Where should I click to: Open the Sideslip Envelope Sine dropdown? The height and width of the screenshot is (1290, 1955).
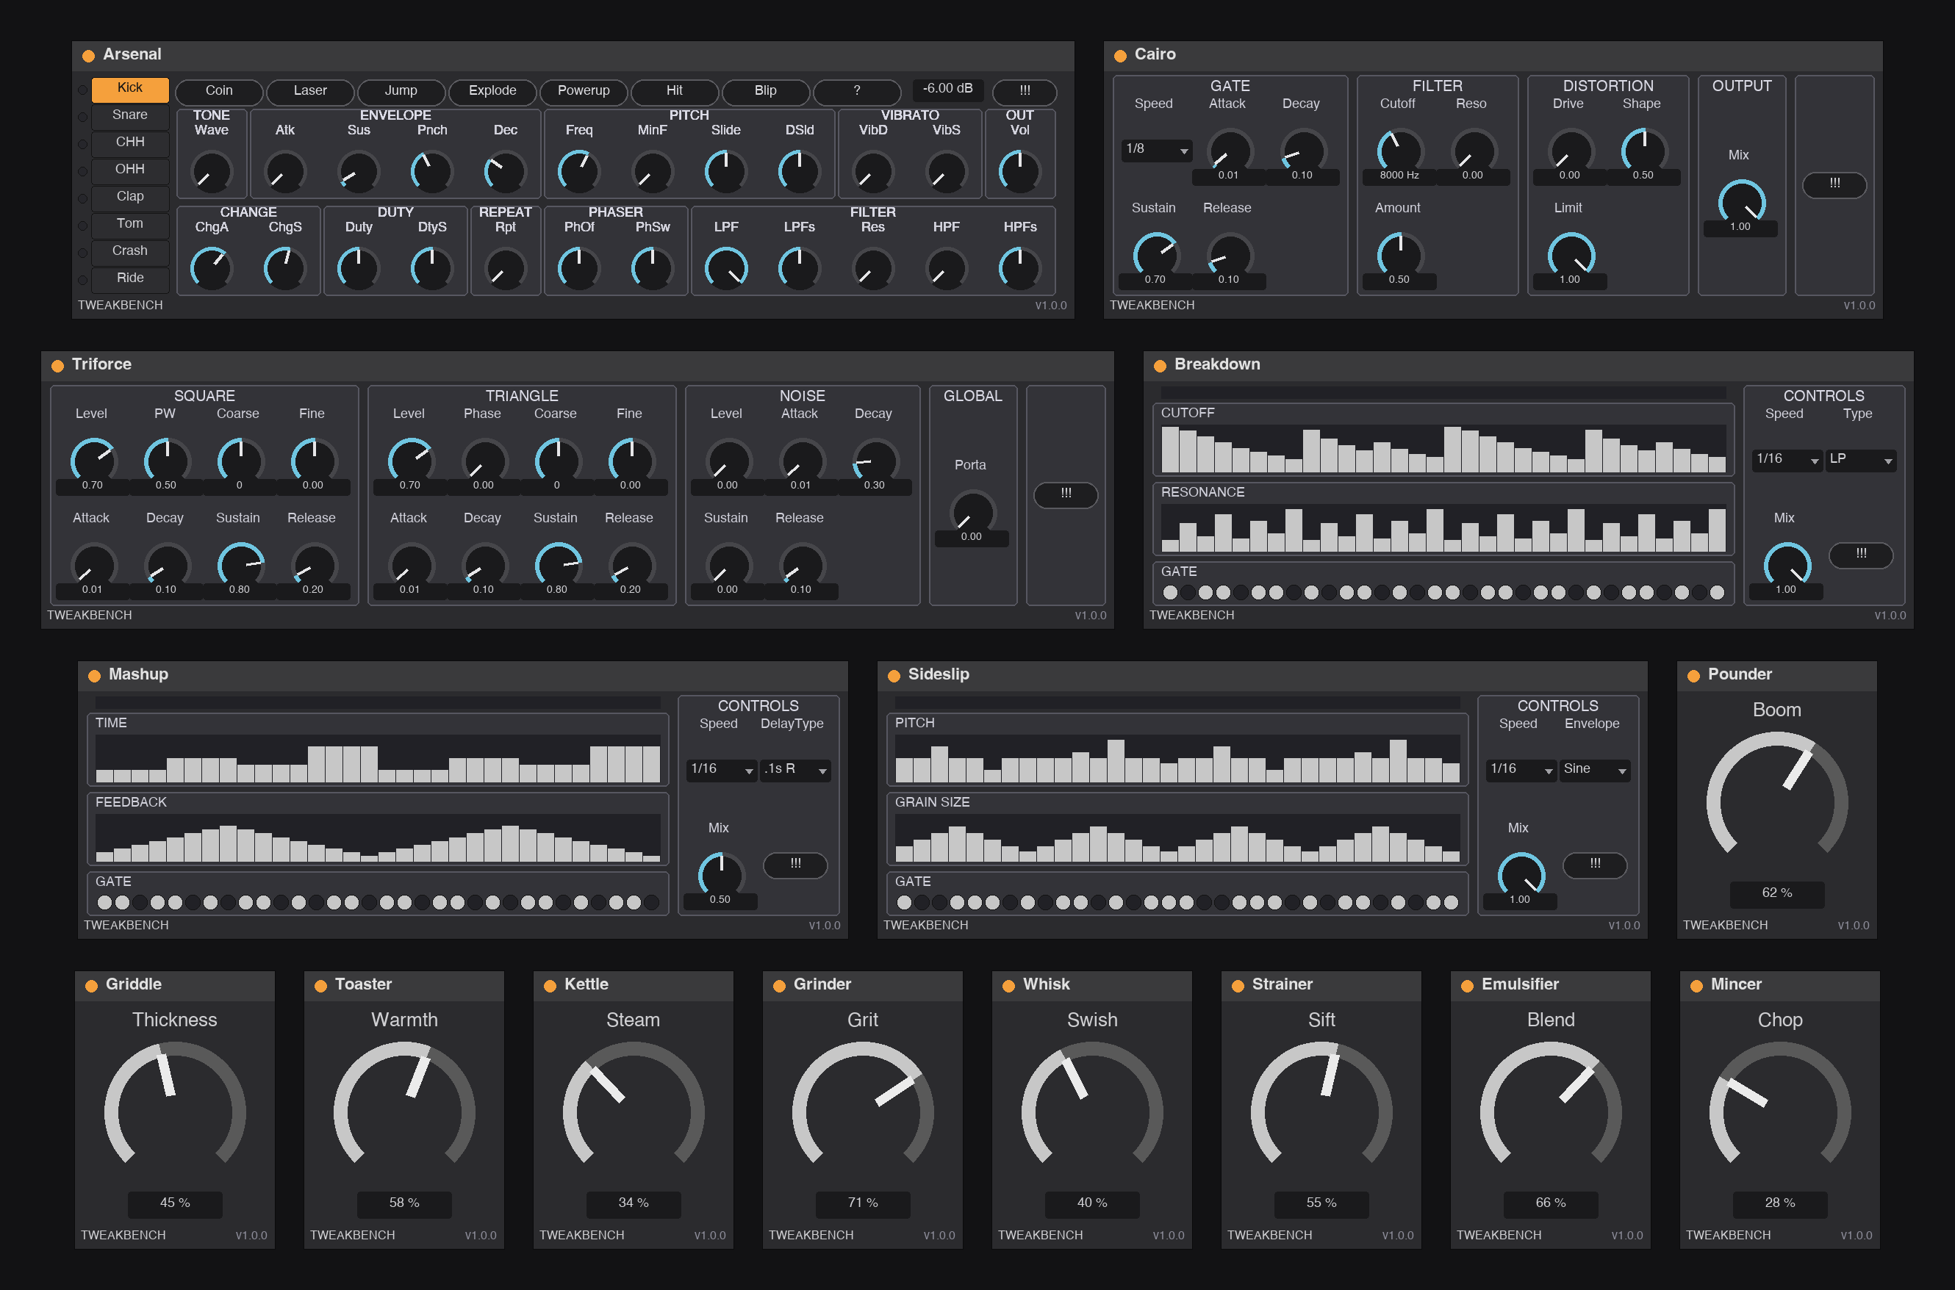pyautogui.click(x=1594, y=769)
